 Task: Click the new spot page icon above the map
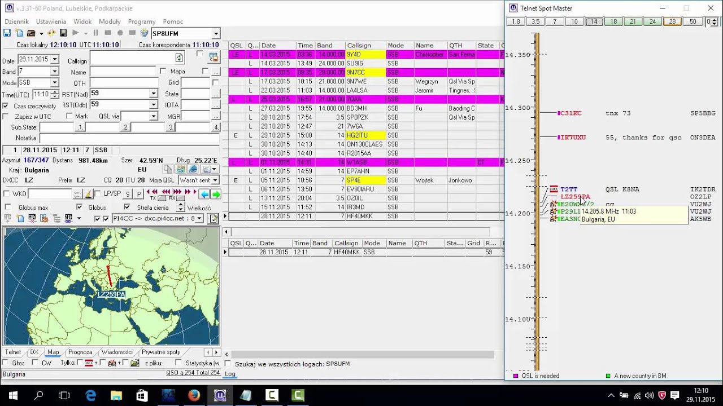coord(20,218)
